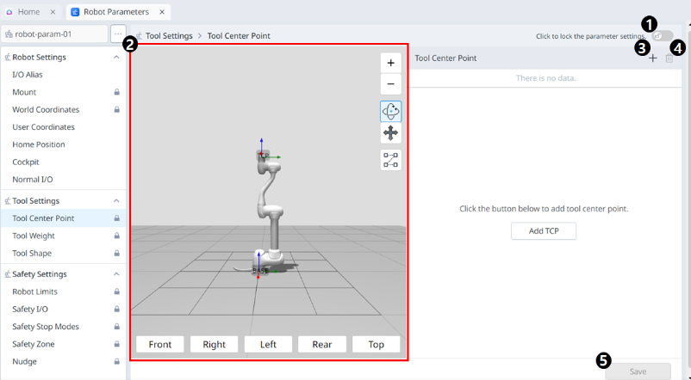Viewport: 691px width, 380px height.
Task: Open World Coordinates in the sidebar
Action: (46, 110)
